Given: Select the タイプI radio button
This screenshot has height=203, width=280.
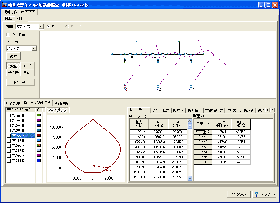Looking at the screenshot, I should tap(48, 27).
